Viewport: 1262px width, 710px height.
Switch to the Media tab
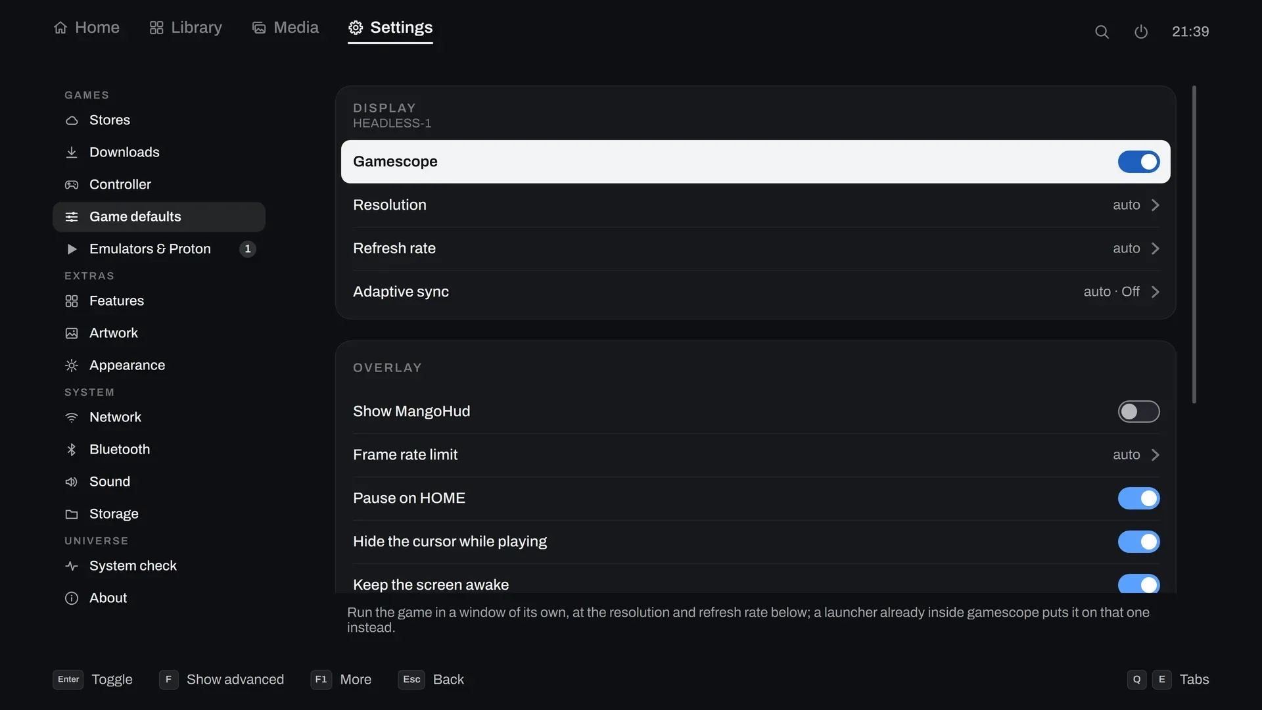coord(285,28)
